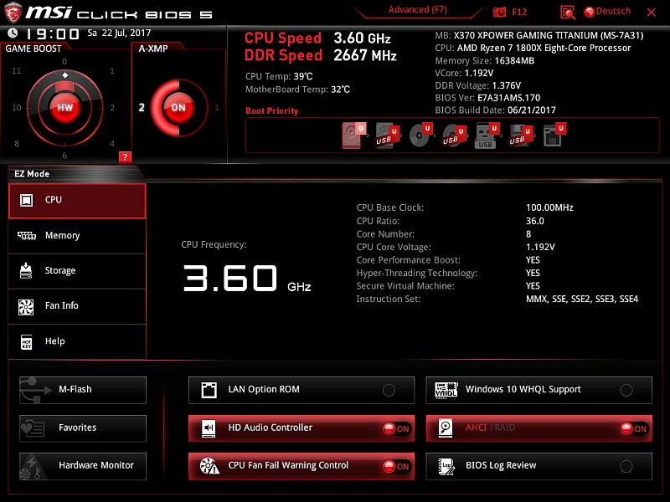
Task: Click the EZ Mode label
Action: pyautogui.click(x=32, y=174)
